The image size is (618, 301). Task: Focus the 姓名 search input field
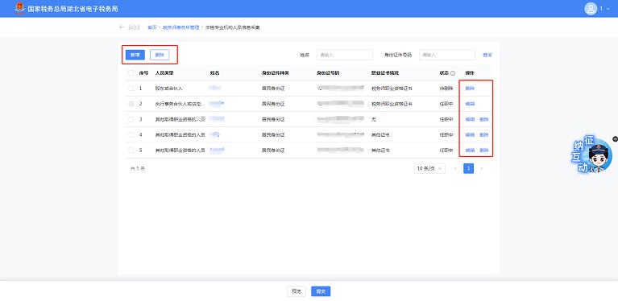point(345,55)
